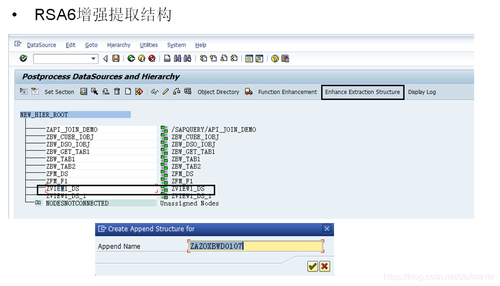This screenshot has width=500, height=286.
Task: Select the ZBW_TAB1 tree node
Action: point(60,159)
